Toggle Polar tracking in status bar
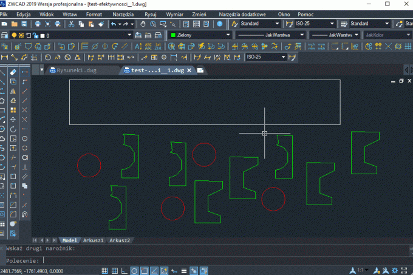413x275 pixels. [134, 271]
